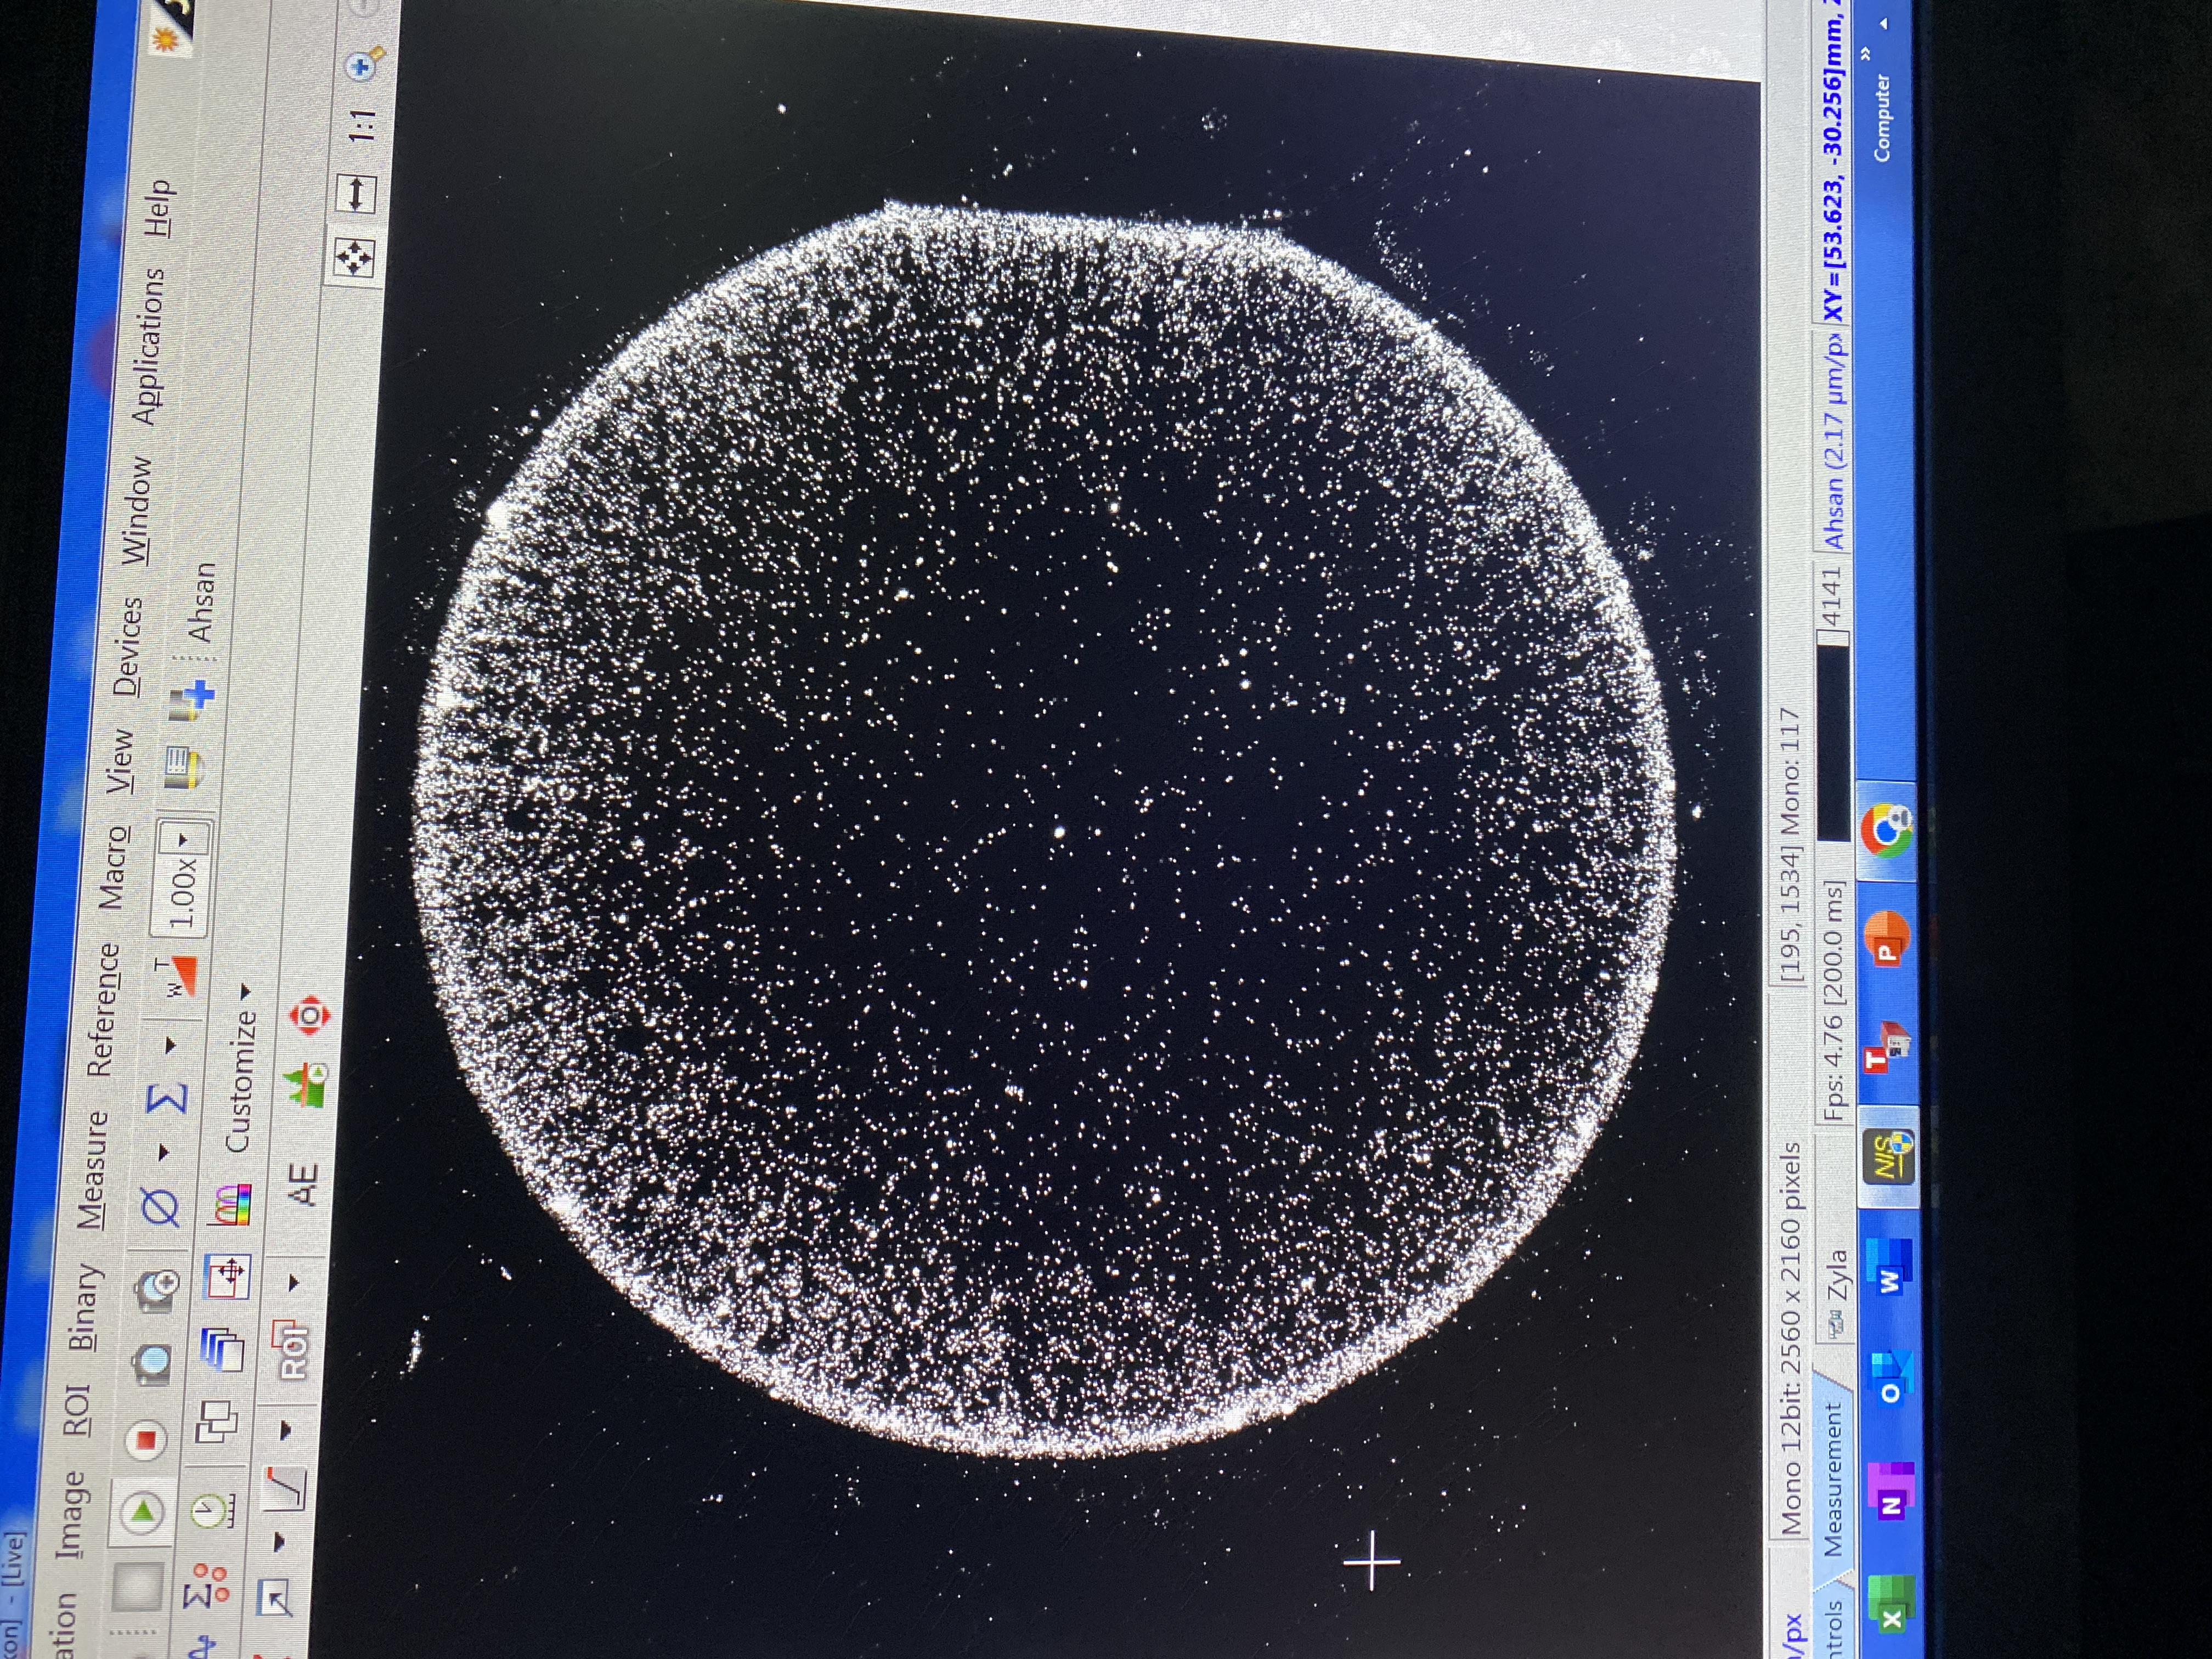Click the move image crosshair icon
The image size is (2212, 1659).
coord(227,1277)
